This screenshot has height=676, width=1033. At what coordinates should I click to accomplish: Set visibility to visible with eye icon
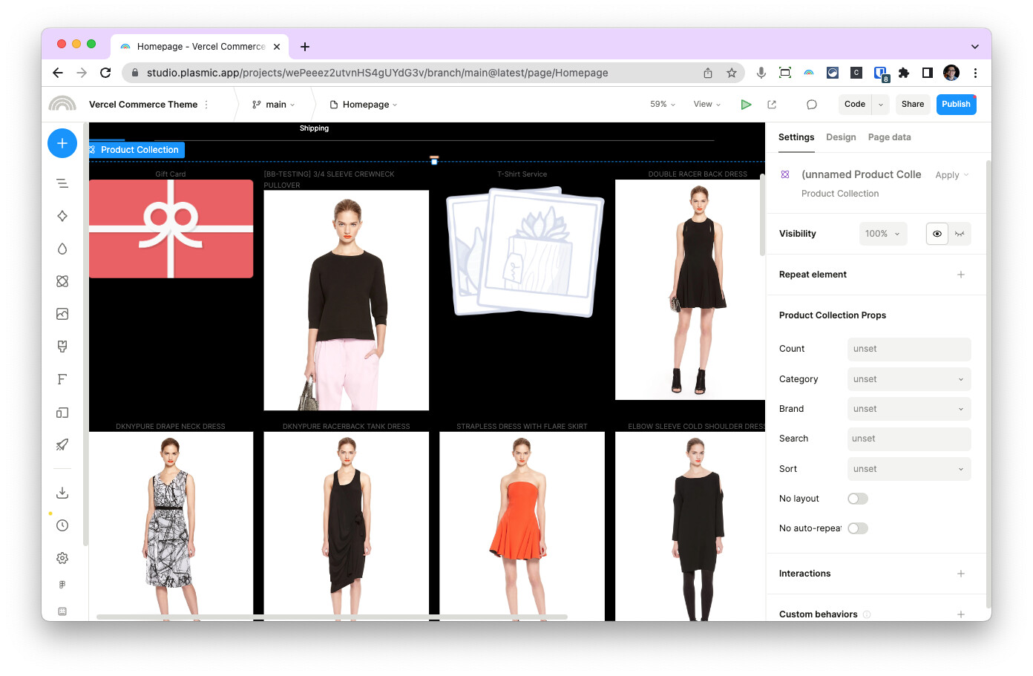(937, 234)
